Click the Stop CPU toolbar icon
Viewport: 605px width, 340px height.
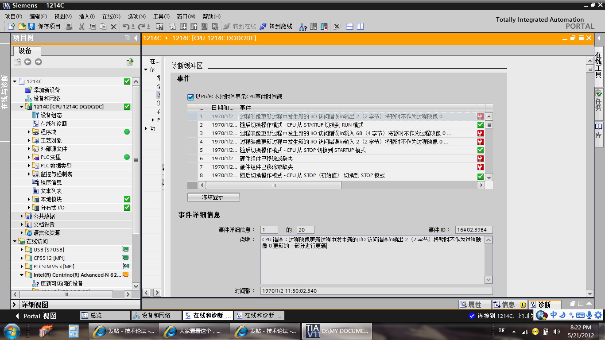(x=324, y=27)
